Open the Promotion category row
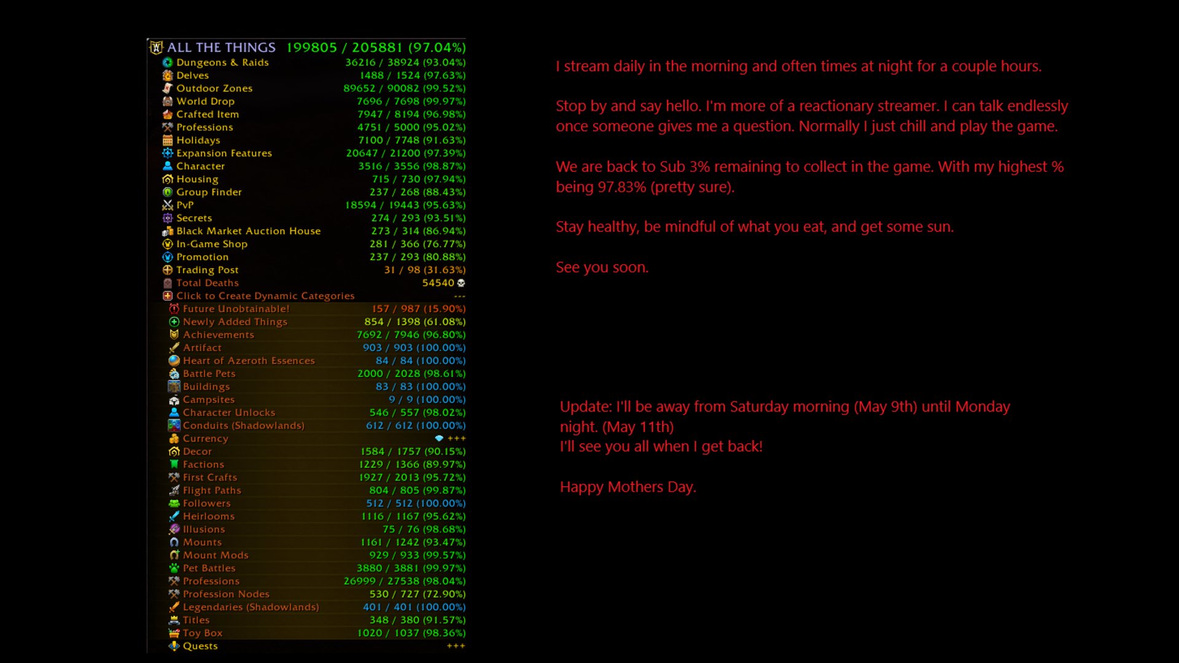 coord(313,257)
